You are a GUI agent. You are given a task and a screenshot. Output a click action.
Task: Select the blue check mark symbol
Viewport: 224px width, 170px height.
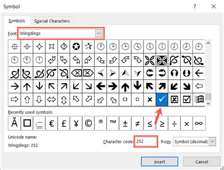click(x=162, y=100)
